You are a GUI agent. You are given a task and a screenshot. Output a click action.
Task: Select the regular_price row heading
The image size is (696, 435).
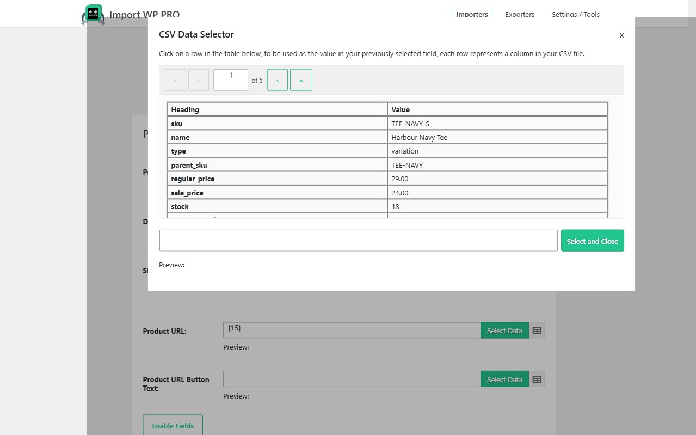point(277,179)
